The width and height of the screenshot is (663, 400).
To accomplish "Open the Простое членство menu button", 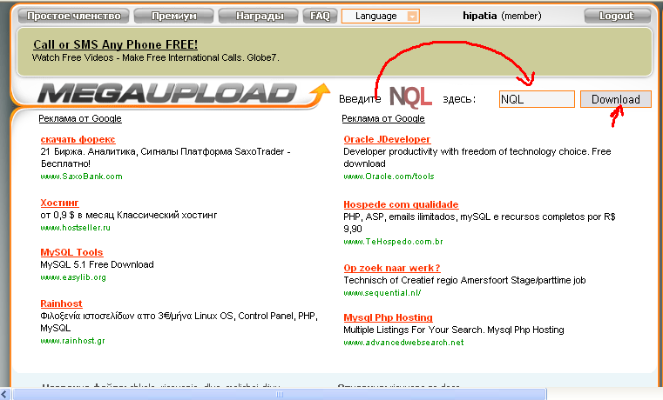I will pos(73,16).
